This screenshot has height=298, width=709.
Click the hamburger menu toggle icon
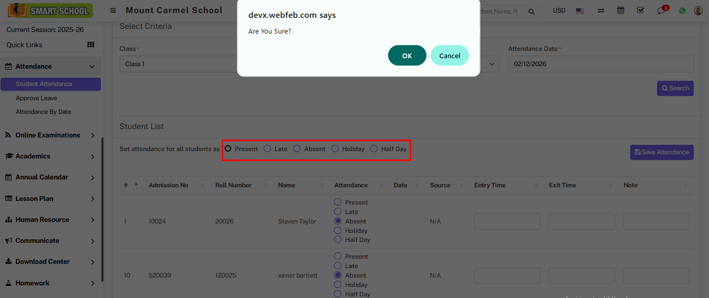tap(113, 10)
